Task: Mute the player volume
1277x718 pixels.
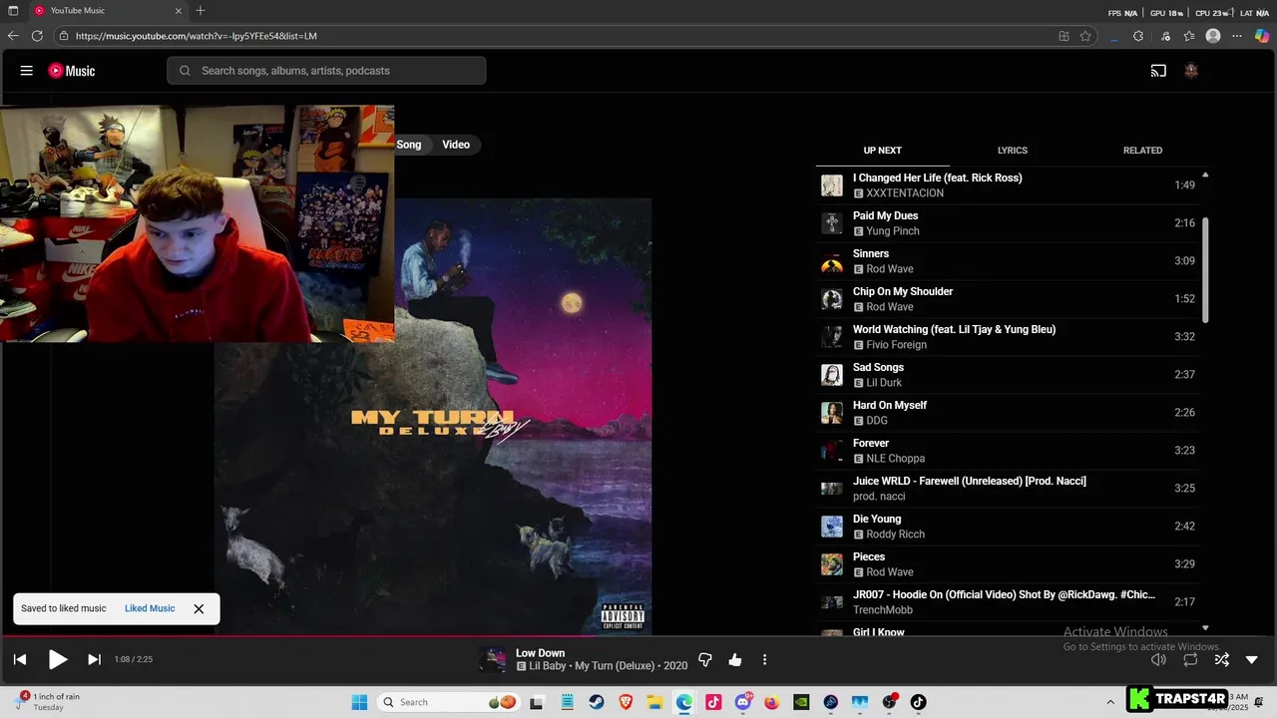Action: coord(1158,659)
